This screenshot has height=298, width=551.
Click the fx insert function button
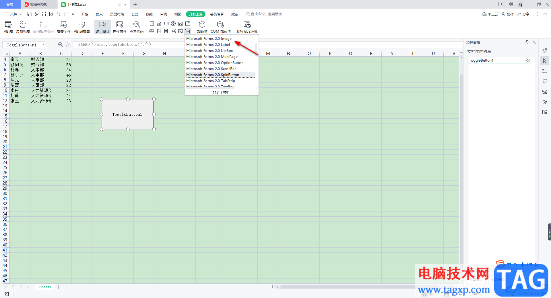tap(68, 45)
